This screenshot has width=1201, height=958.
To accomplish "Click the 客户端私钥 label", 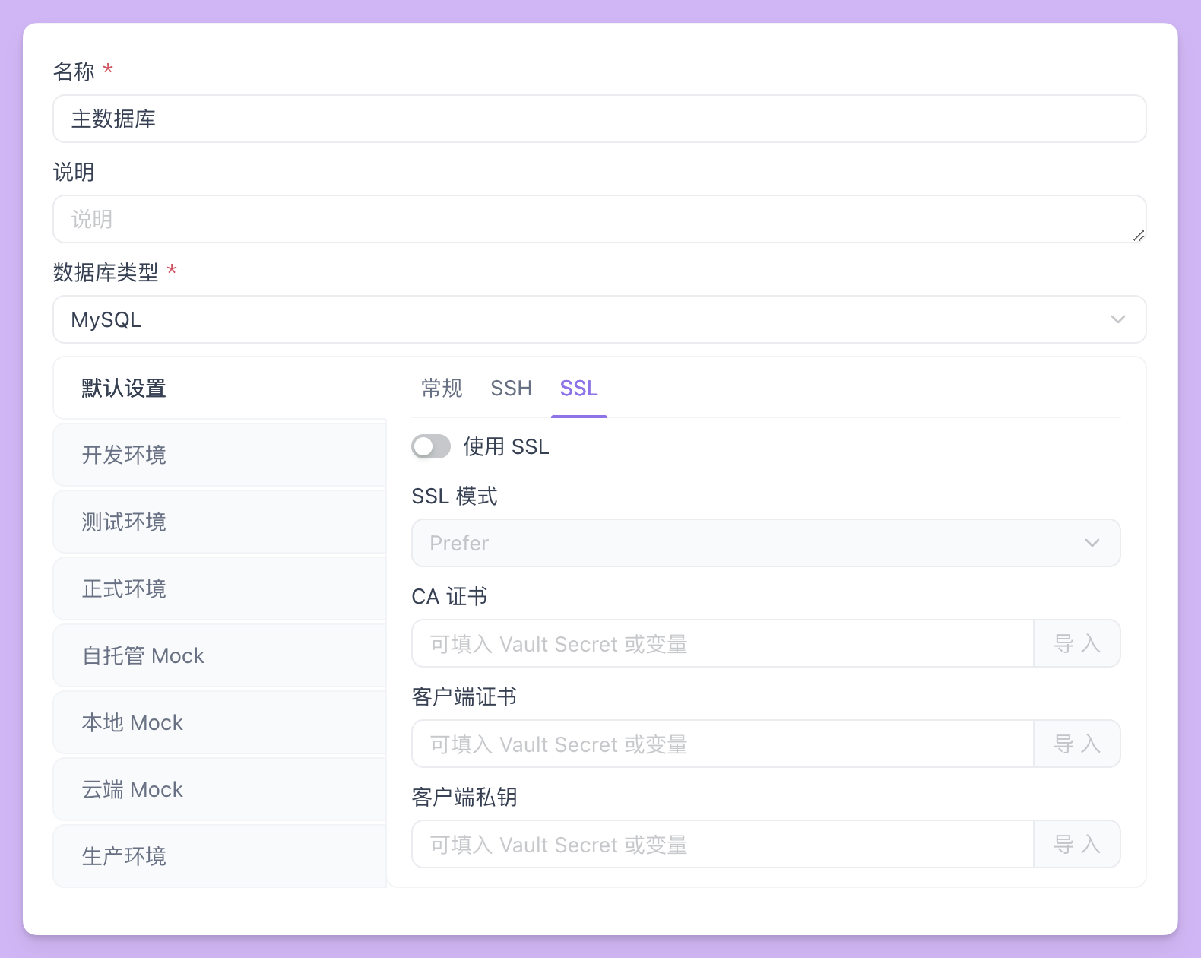I will 464,798.
